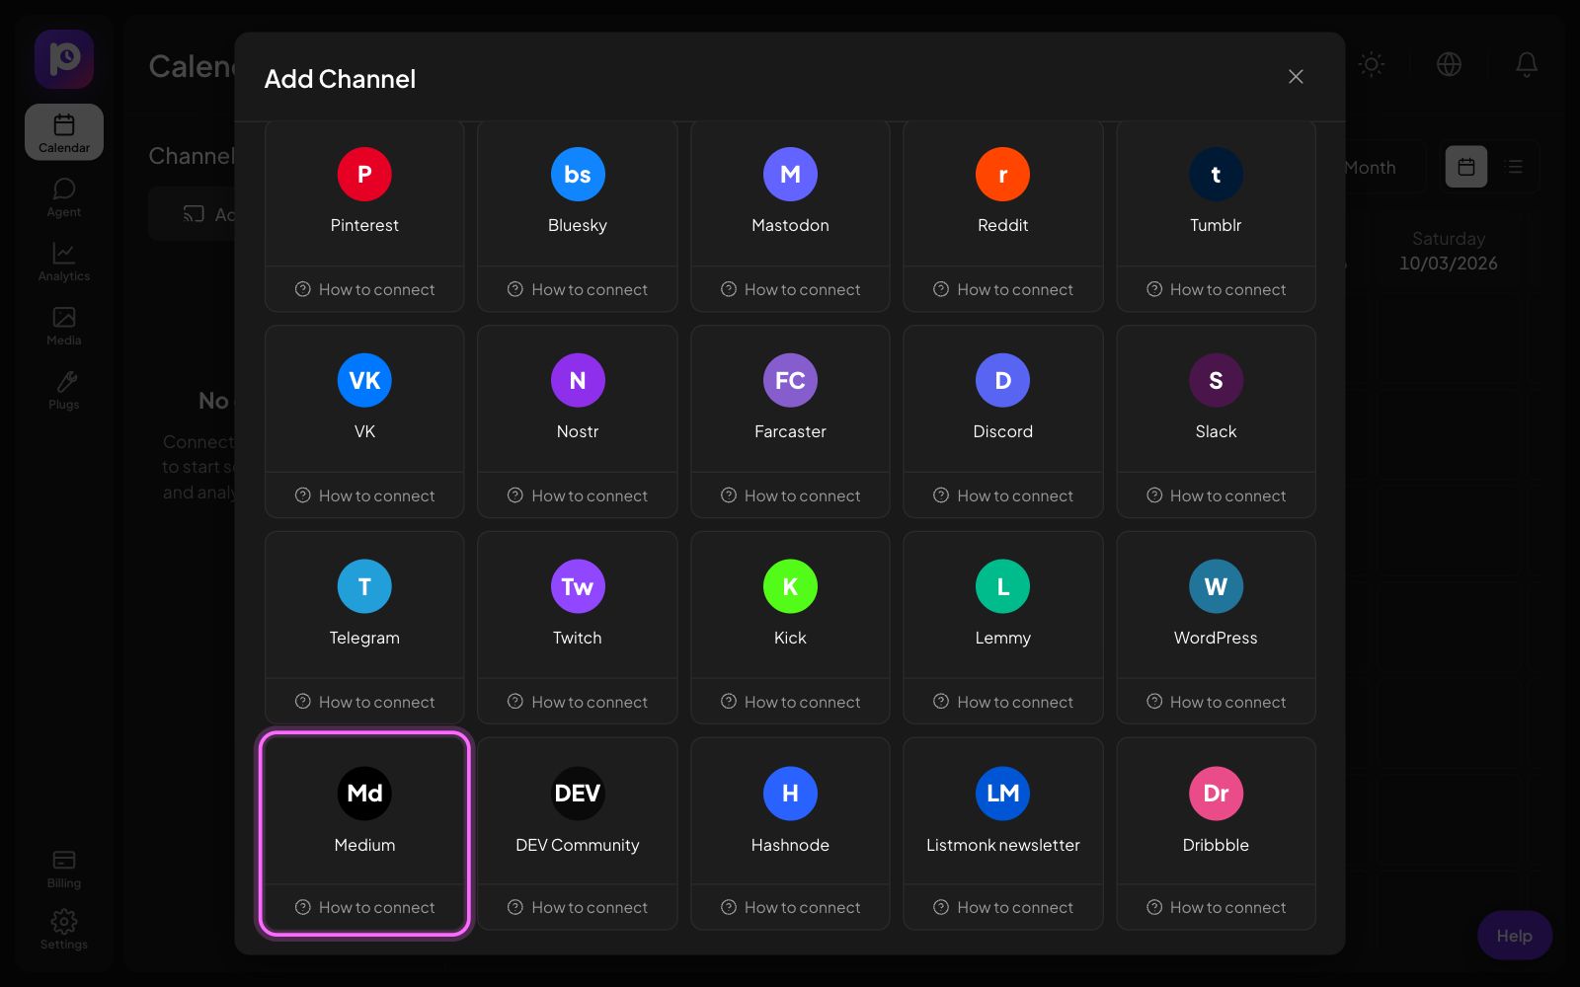
Task: Select the Discord channel icon
Action: click(x=1003, y=381)
